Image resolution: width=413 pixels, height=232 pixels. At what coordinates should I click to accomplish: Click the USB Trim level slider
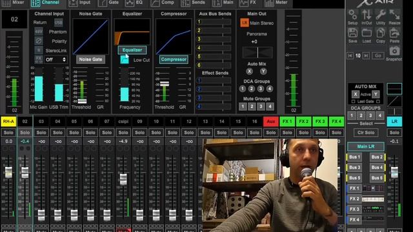[59, 84]
